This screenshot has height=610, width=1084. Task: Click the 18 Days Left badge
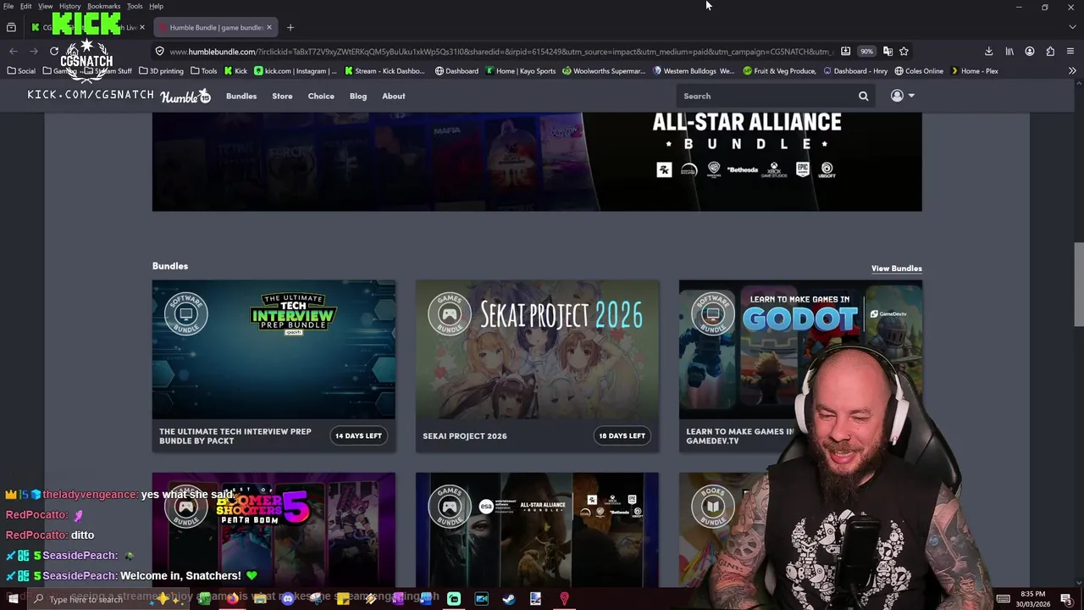pos(622,435)
